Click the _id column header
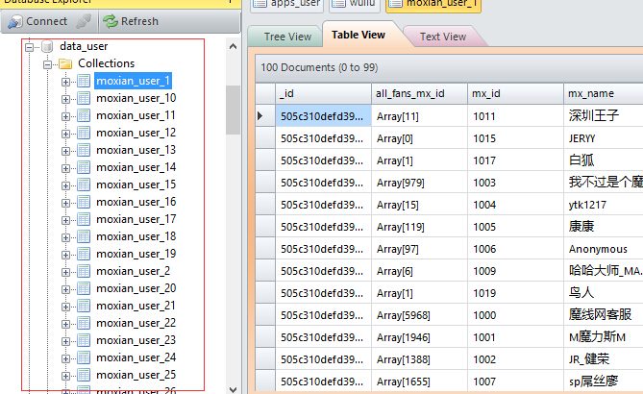The height and width of the screenshot is (394, 643). point(323,93)
